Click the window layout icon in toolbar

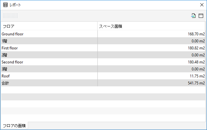[x=201, y=16]
